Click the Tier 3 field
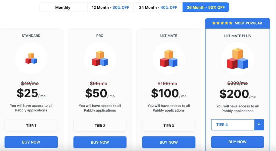The width and height of the screenshot is (276, 151). 169,125
